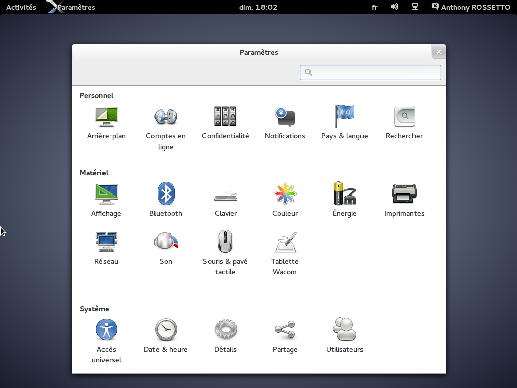Open Pays & langue settings
The image size is (517, 388).
[x=344, y=123]
